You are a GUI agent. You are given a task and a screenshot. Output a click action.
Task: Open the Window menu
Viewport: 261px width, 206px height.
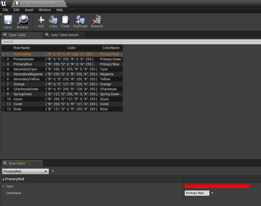pos(45,10)
